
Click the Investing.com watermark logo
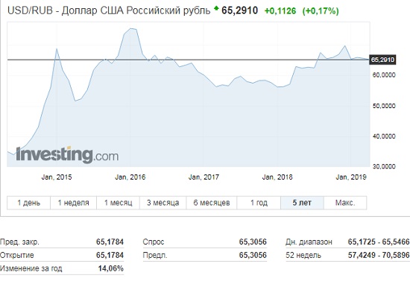coord(67,154)
